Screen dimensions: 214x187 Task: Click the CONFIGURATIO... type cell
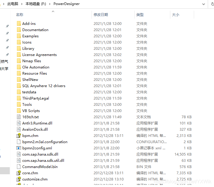tap(152, 142)
